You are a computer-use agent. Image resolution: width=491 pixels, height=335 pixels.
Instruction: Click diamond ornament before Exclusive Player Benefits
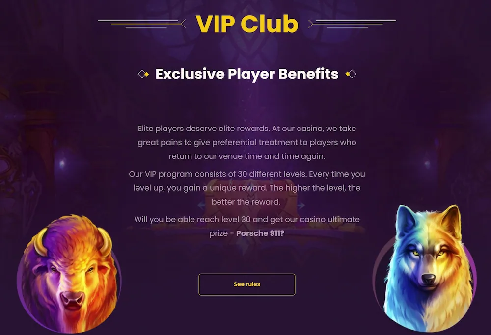(x=143, y=74)
